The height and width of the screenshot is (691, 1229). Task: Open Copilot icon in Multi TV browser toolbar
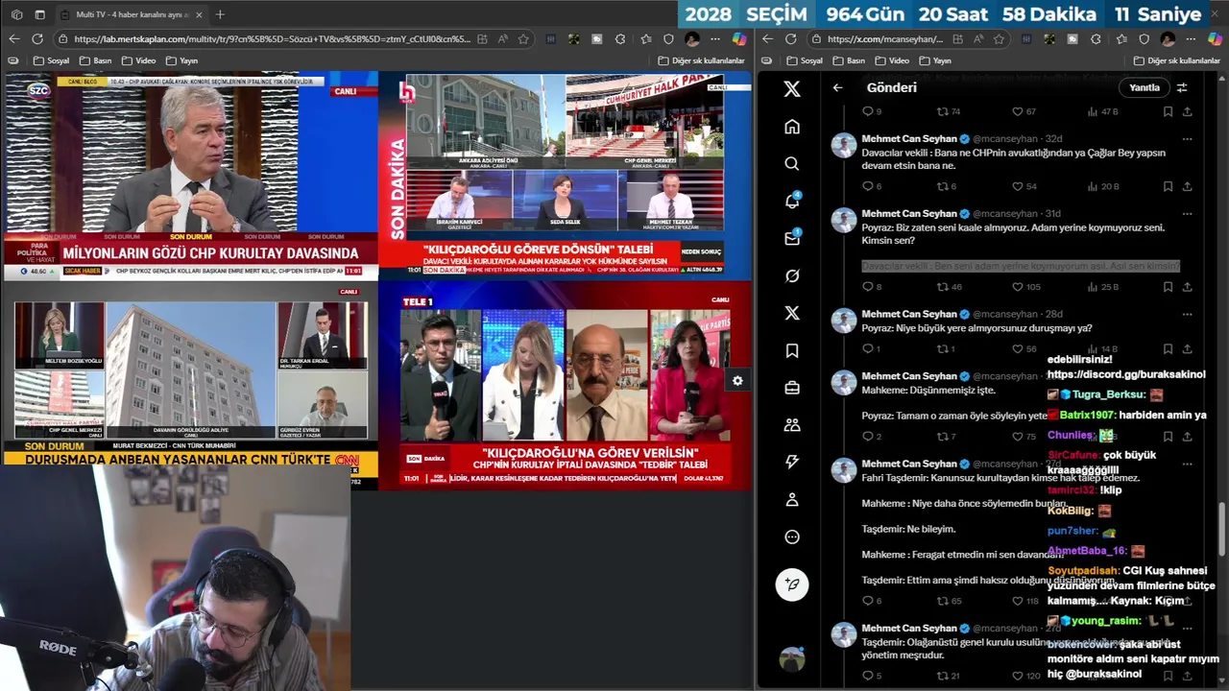coord(739,39)
